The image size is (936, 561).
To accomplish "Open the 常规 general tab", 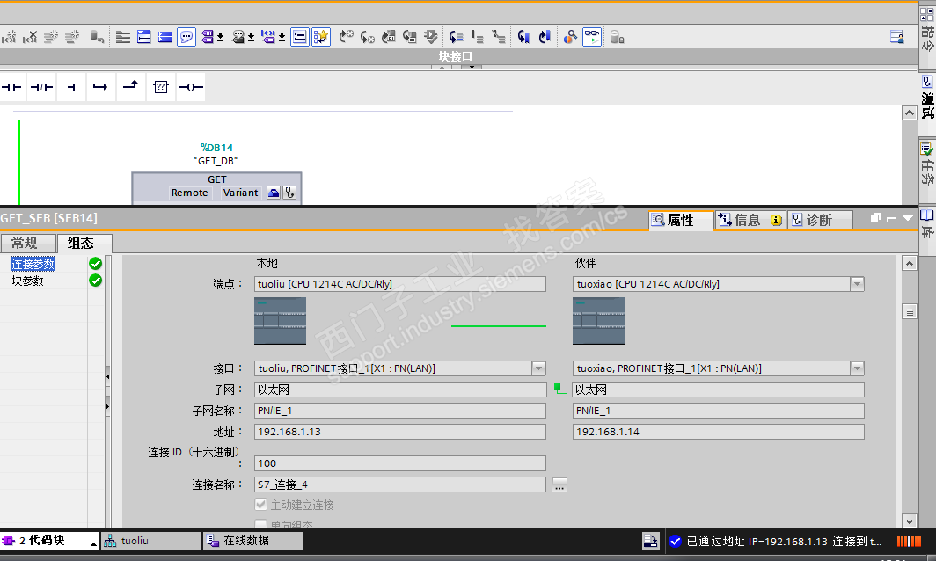I will coord(27,243).
